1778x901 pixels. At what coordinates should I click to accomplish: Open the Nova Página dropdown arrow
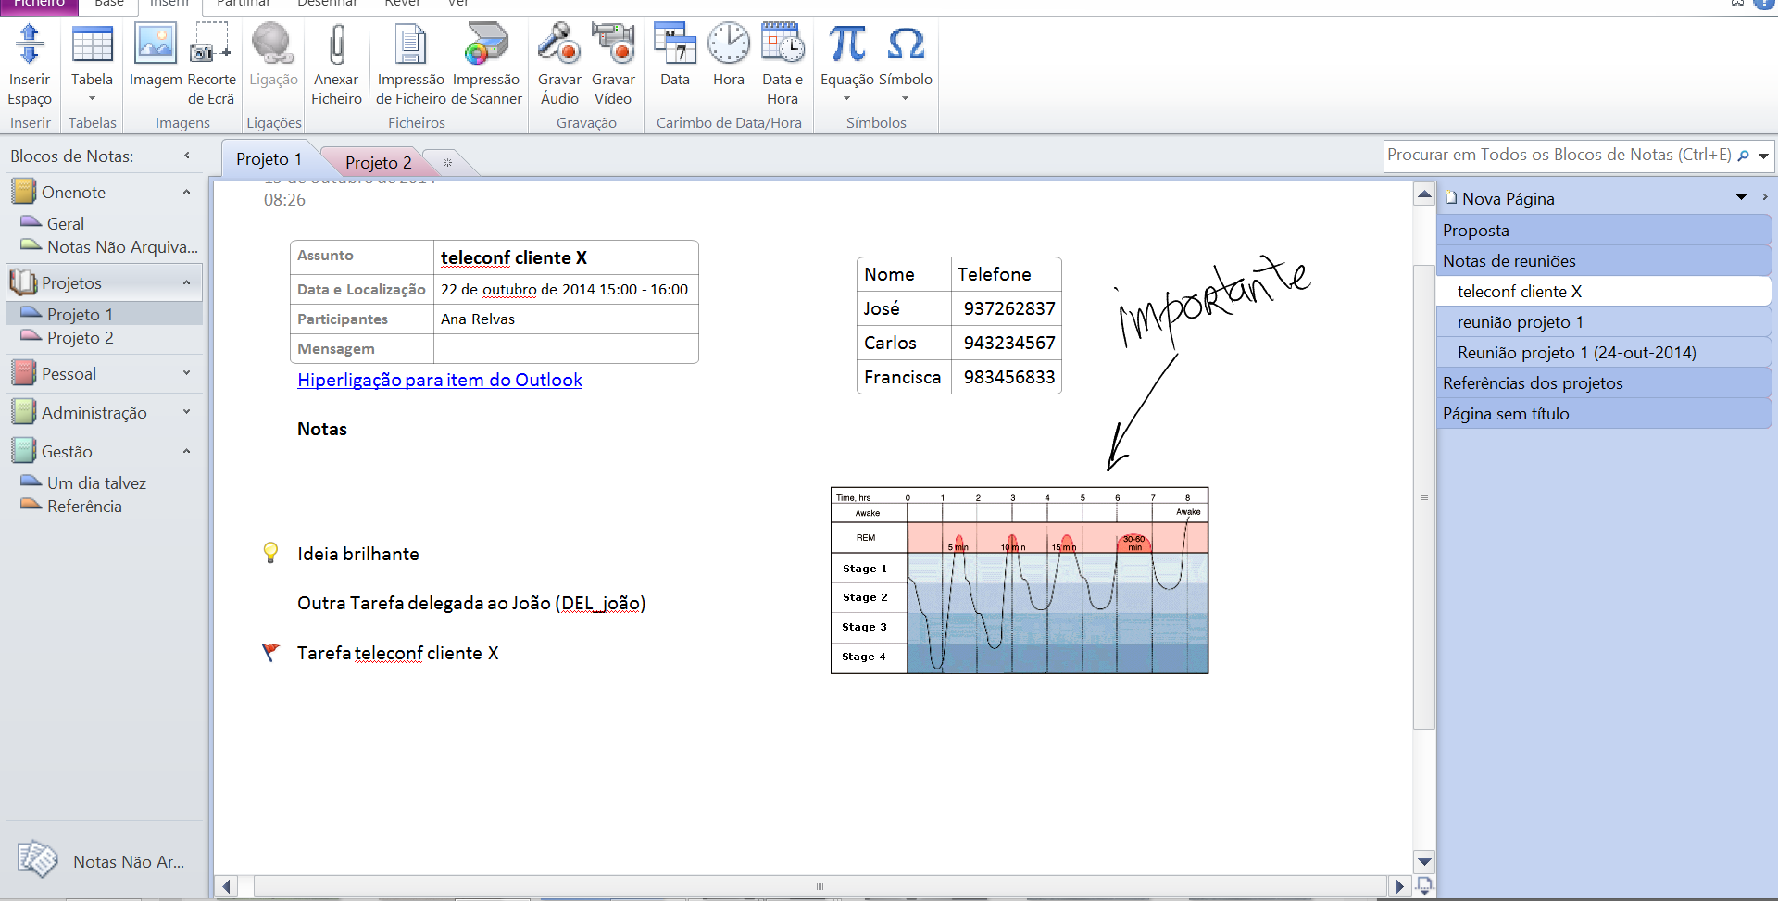(x=1741, y=197)
